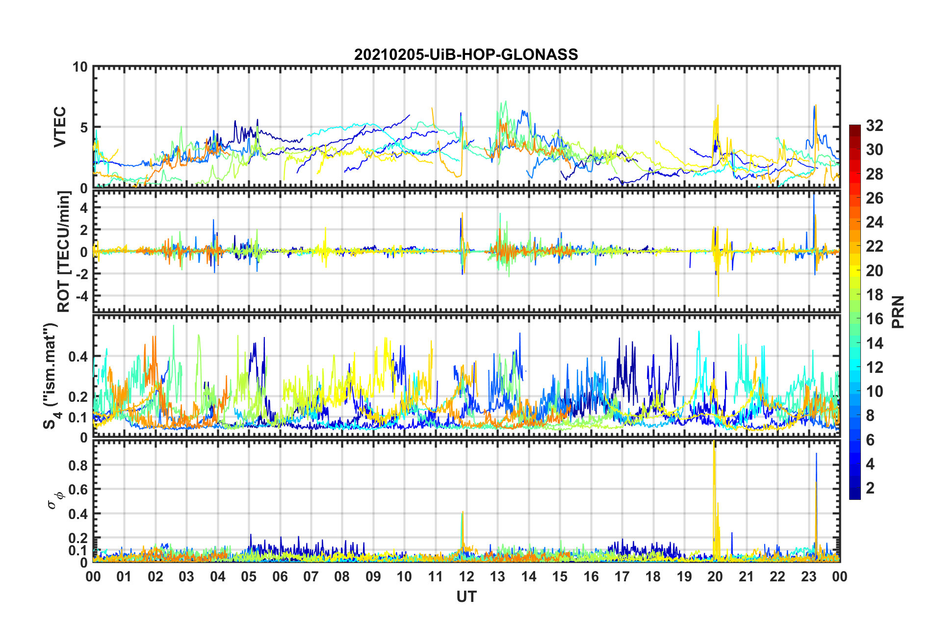Click colorbar tick label 32
Viewport: 933px width, 624px height.
pyautogui.click(x=874, y=126)
